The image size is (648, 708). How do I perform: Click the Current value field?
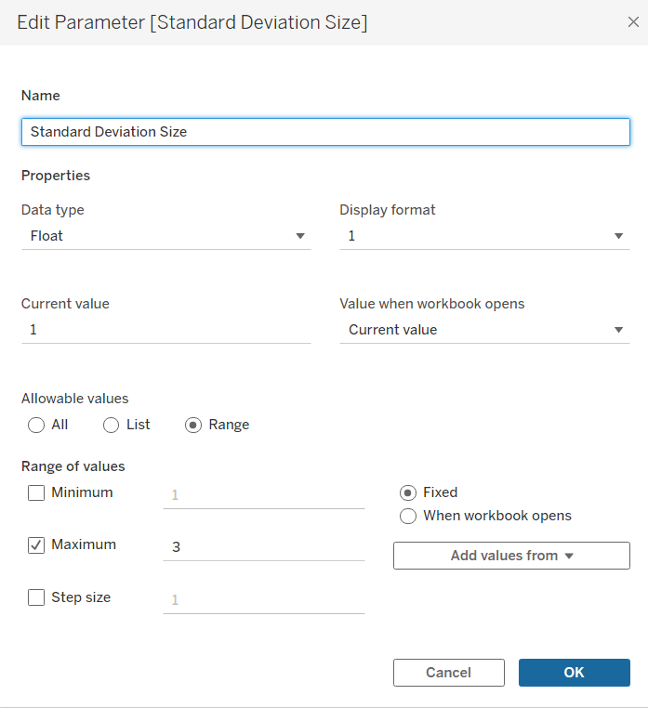click(x=165, y=330)
